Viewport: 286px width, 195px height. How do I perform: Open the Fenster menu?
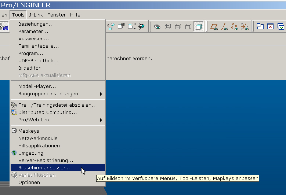57,15
